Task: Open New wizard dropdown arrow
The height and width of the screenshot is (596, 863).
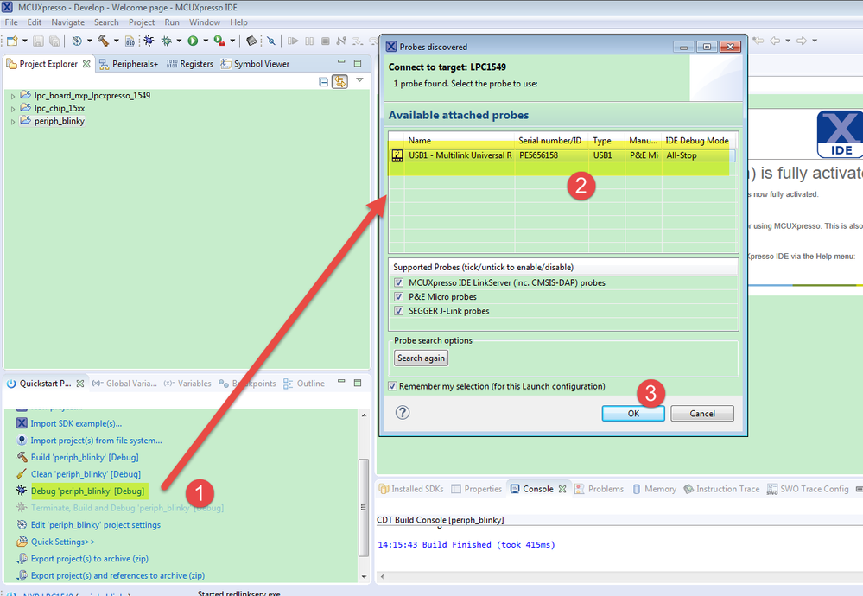Action: (25, 41)
